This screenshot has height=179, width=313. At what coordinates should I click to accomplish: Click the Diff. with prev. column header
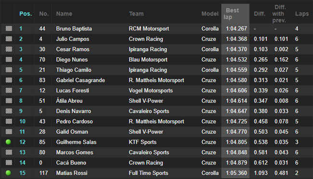279,14
